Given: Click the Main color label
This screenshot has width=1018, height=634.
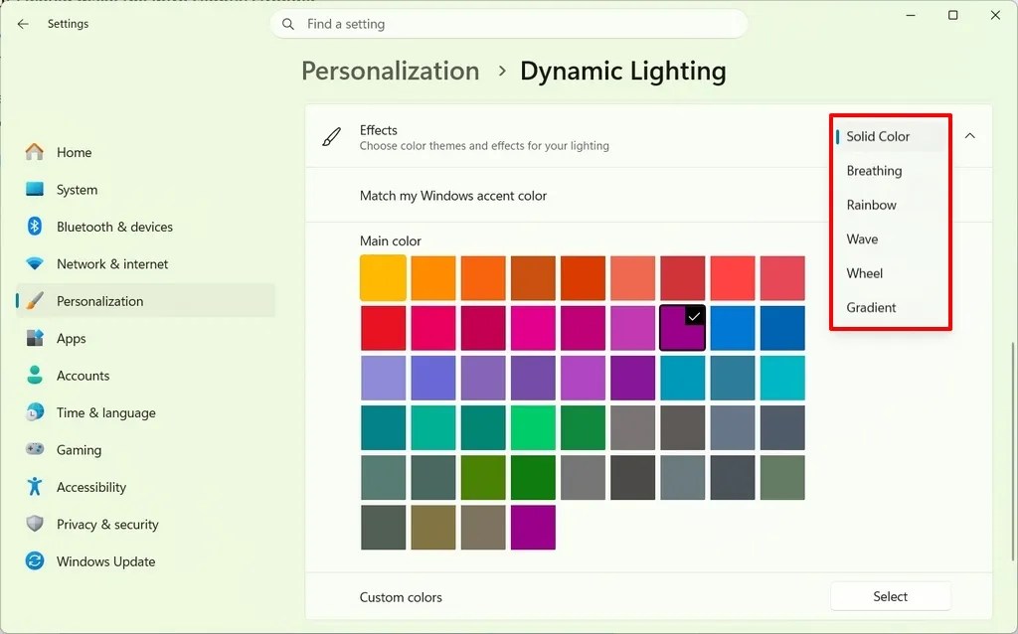Looking at the screenshot, I should (390, 240).
